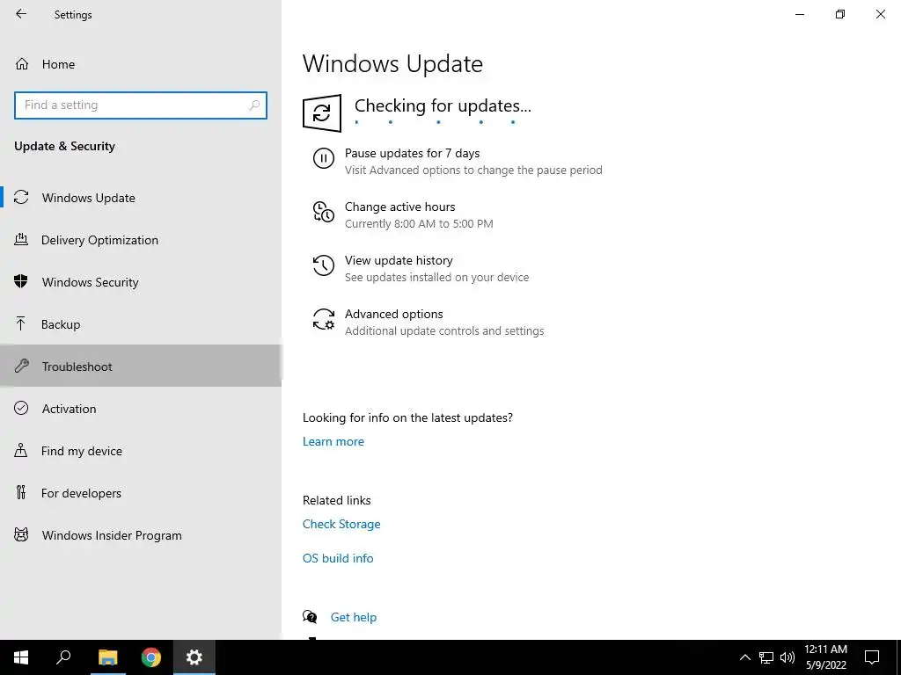Open Find my device settings
Viewport: 901px width, 675px height.
141,451
